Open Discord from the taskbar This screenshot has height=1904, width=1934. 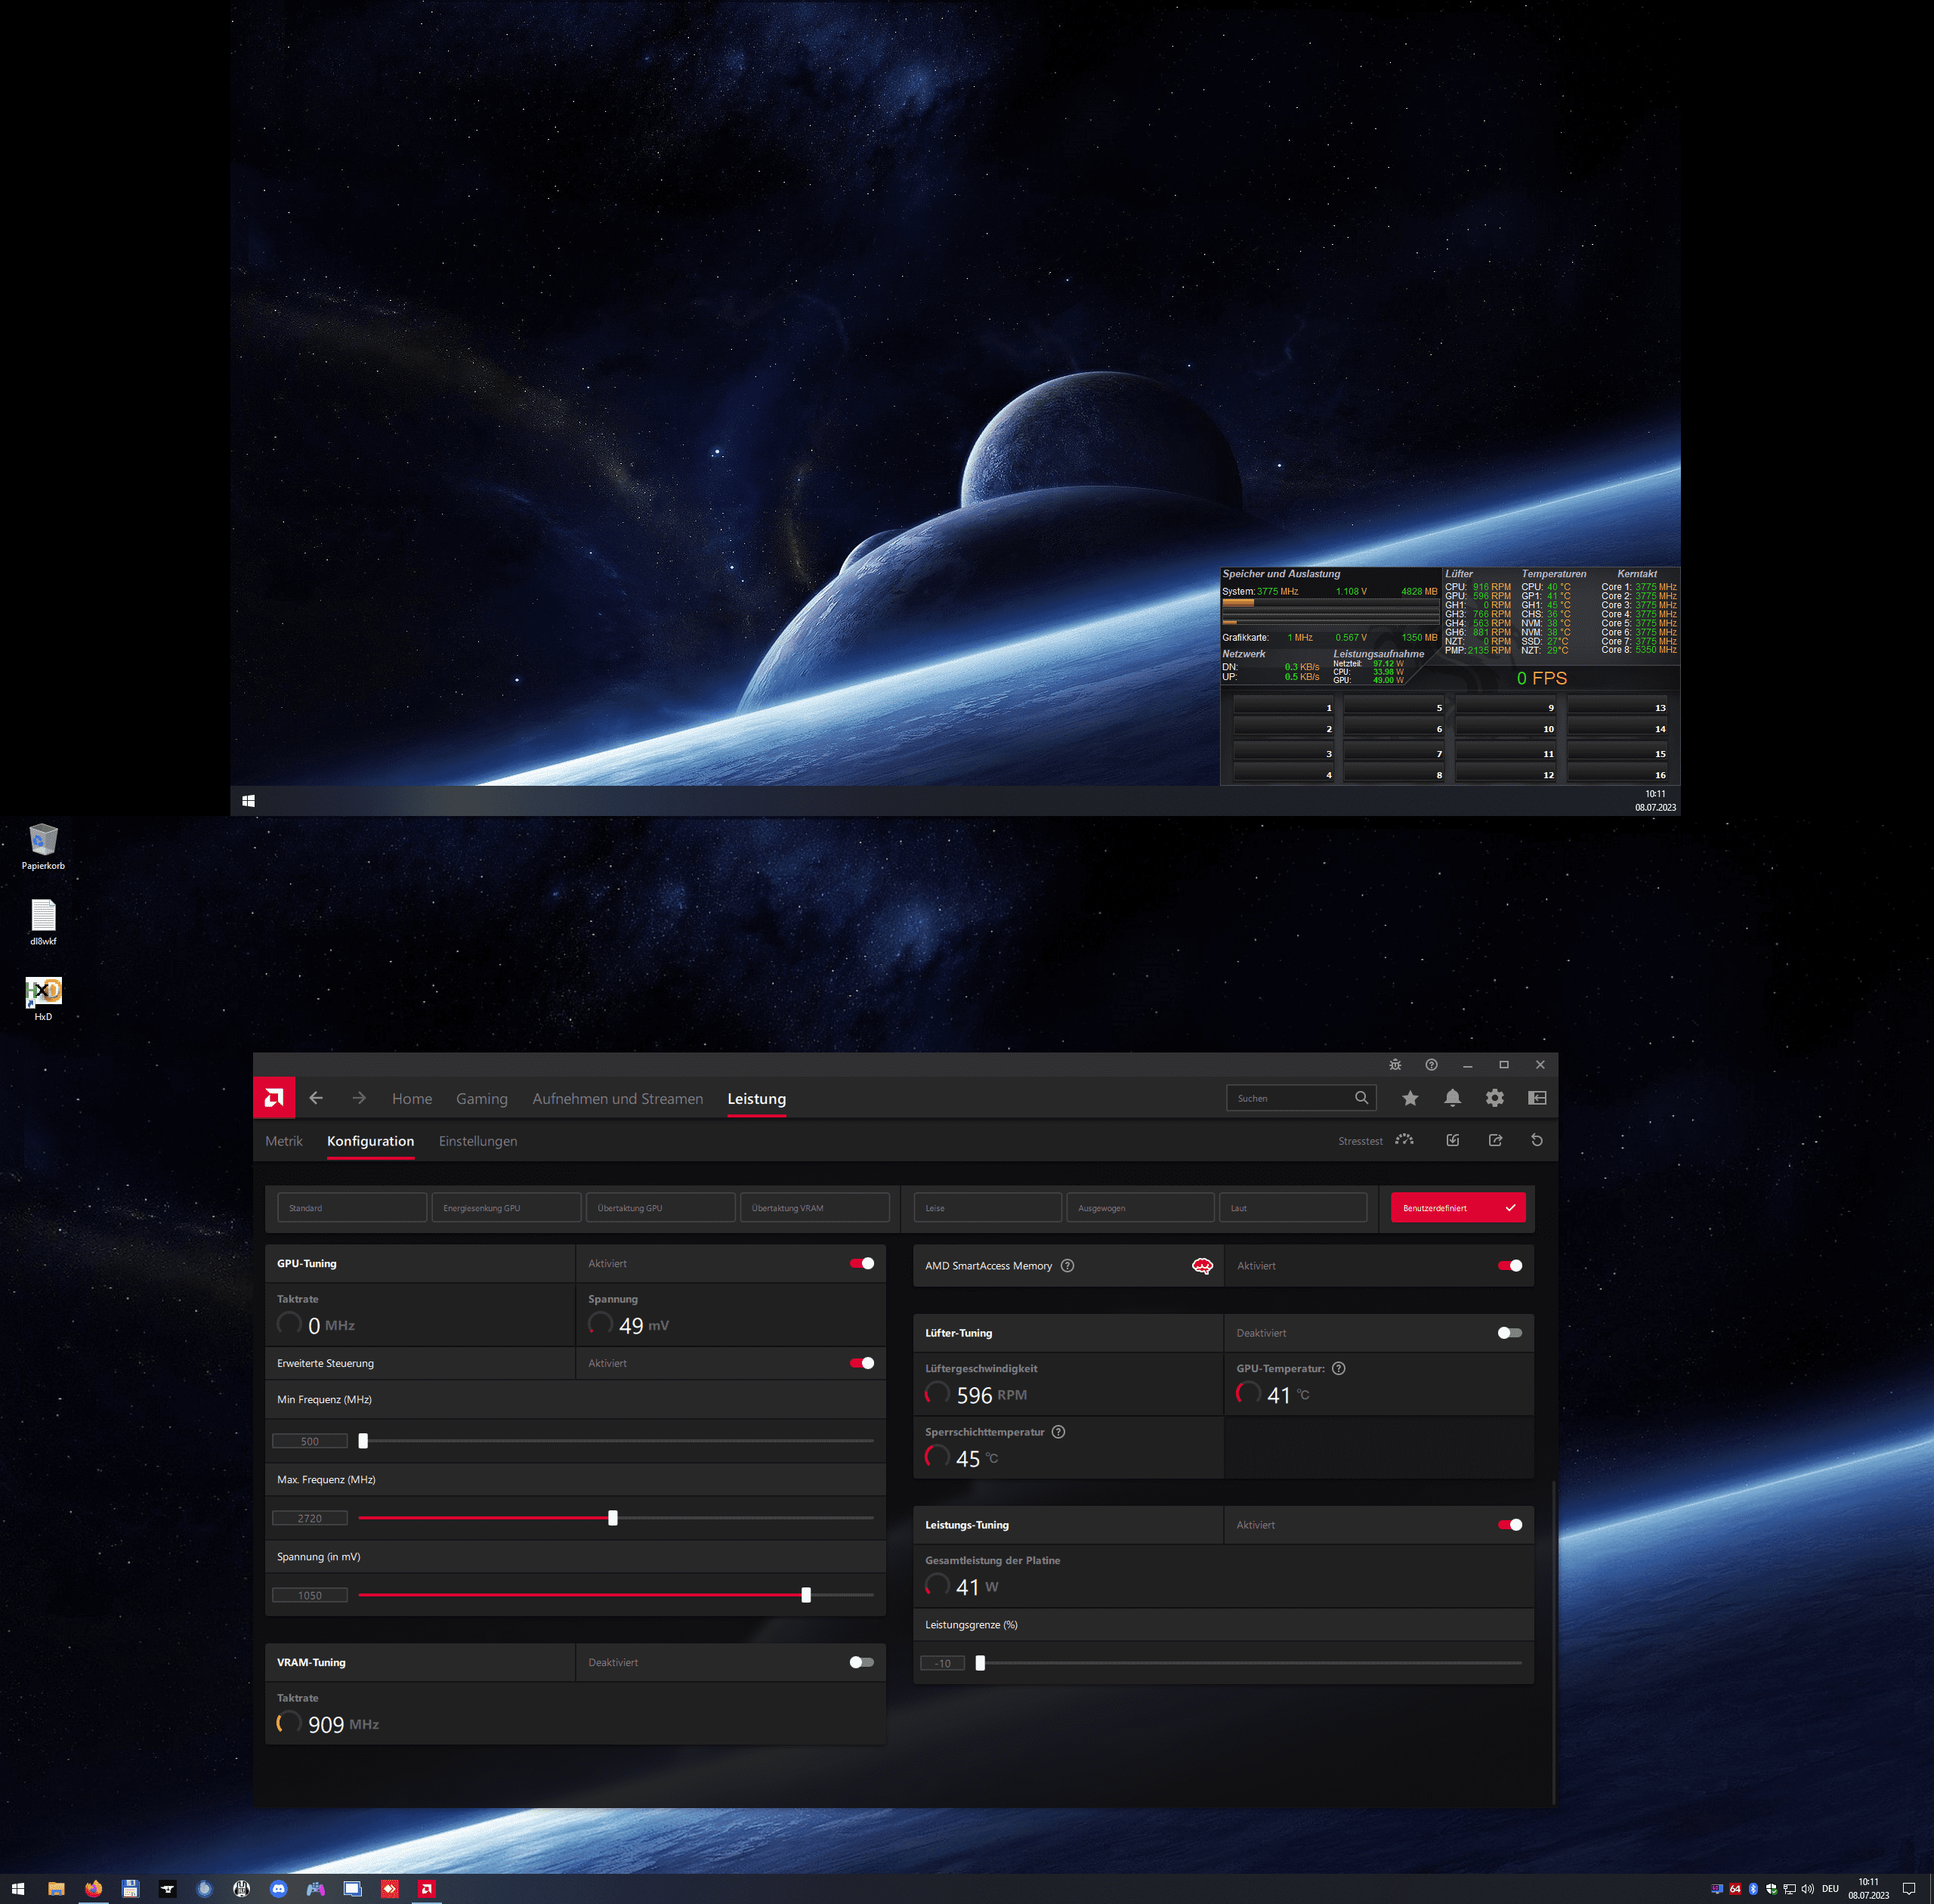[x=279, y=1889]
